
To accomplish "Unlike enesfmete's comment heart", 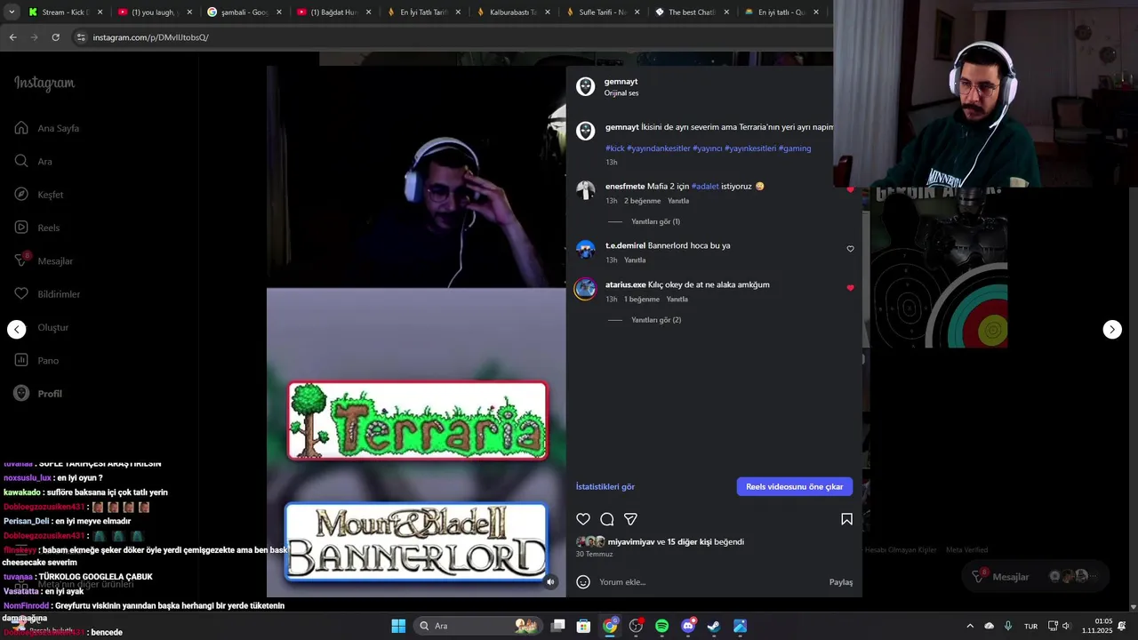I will tap(850, 189).
